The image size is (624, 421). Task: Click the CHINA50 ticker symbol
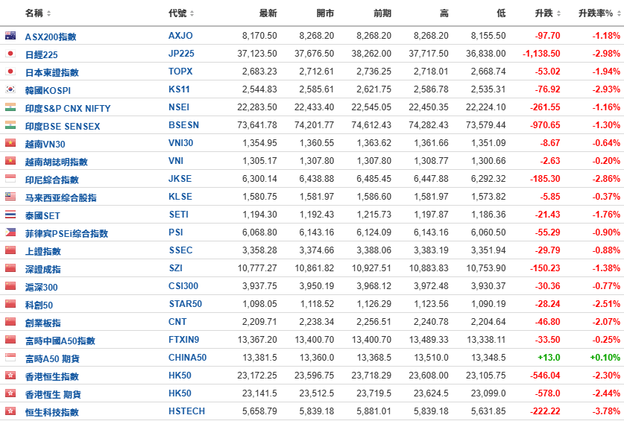click(187, 358)
